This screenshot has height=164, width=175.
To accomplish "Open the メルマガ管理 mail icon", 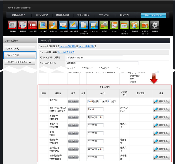I will [63, 25].
